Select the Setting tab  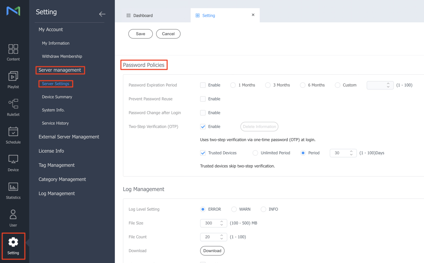pyautogui.click(x=225, y=15)
